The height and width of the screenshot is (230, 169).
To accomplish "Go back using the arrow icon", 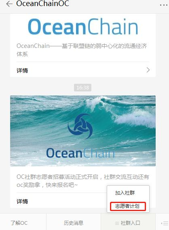I will (9, 4).
